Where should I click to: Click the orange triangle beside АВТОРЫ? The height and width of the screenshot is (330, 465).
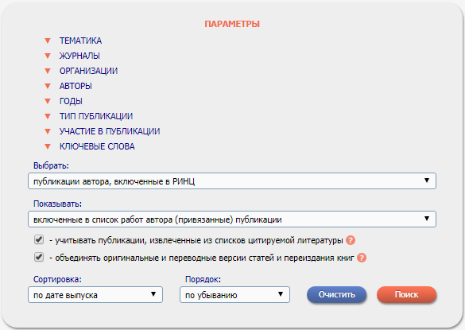tap(48, 86)
